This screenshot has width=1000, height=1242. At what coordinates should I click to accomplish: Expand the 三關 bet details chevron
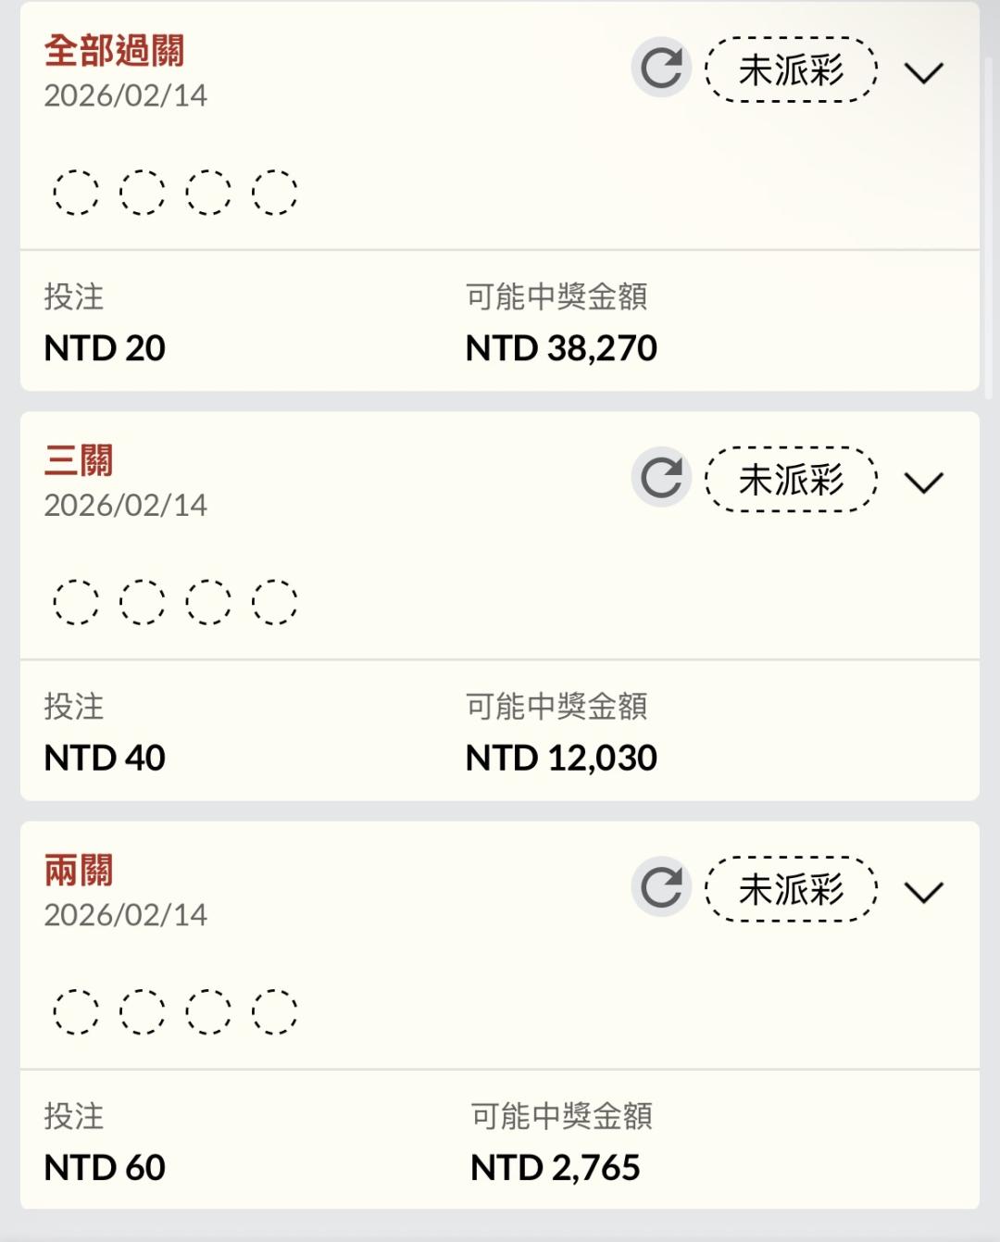[x=923, y=482]
